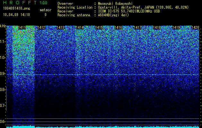
Task: Click the 1414 time marker
Action: pos(80,28)
